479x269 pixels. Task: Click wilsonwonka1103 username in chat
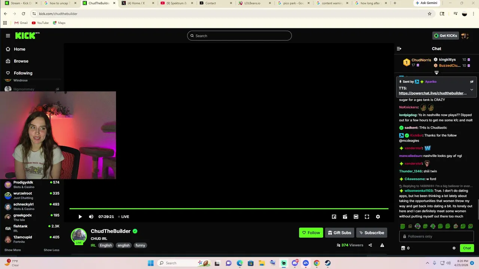pyautogui.click(x=418, y=191)
